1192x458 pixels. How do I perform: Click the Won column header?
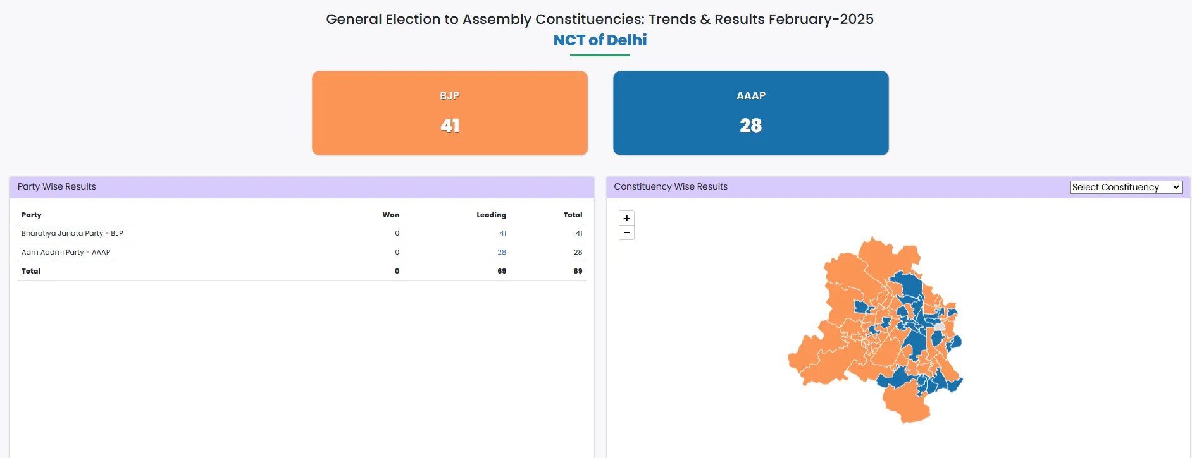click(x=390, y=215)
